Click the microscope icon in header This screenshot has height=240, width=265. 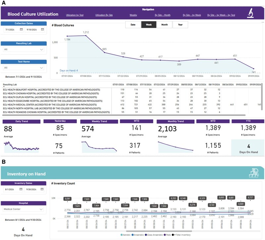coord(250,13)
